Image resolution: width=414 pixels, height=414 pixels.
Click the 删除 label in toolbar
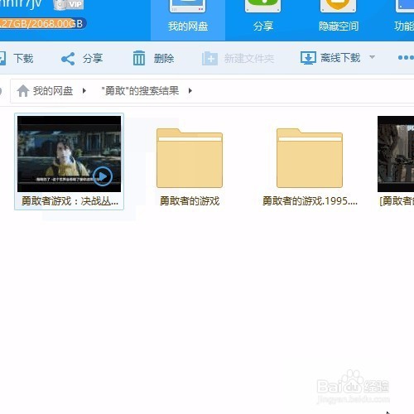click(164, 59)
